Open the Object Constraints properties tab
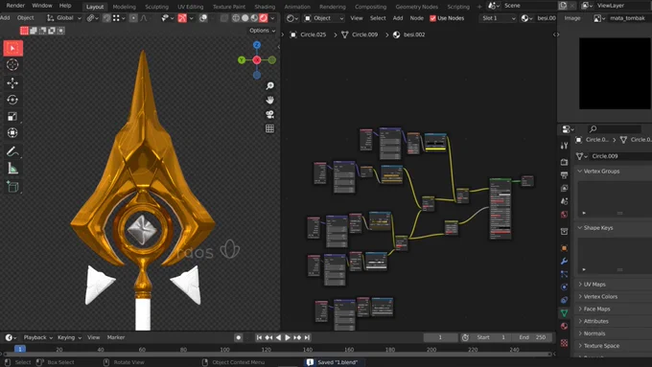The width and height of the screenshot is (652, 367). tap(564, 300)
